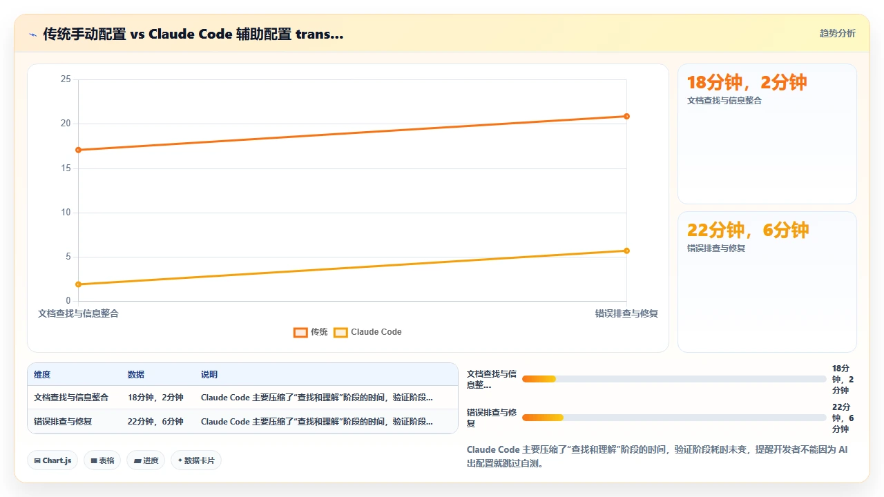
Task: Click the 22分钟，6分钟 data card
Action: pos(767,282)
